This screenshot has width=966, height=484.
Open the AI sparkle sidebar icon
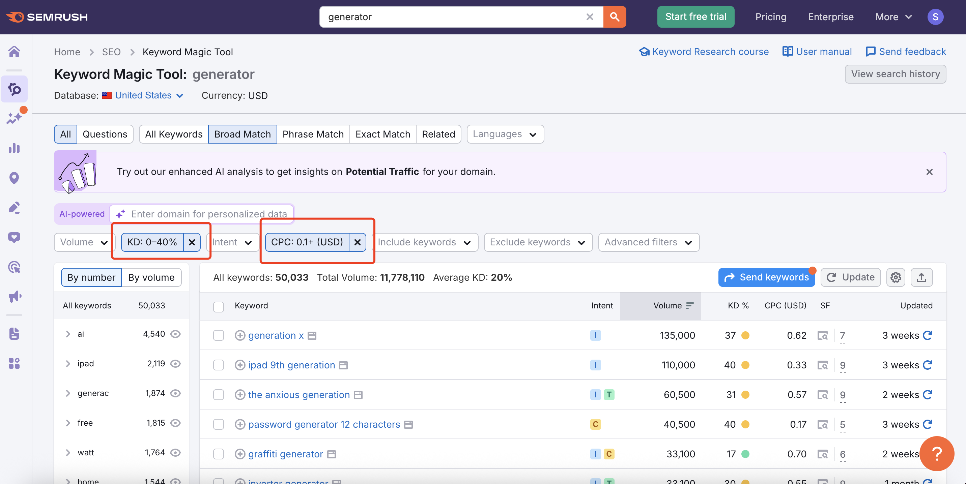point(14,118)
